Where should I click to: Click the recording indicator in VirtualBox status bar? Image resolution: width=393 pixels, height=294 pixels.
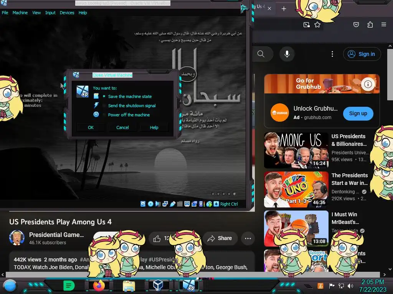click(x=194, y=204)
